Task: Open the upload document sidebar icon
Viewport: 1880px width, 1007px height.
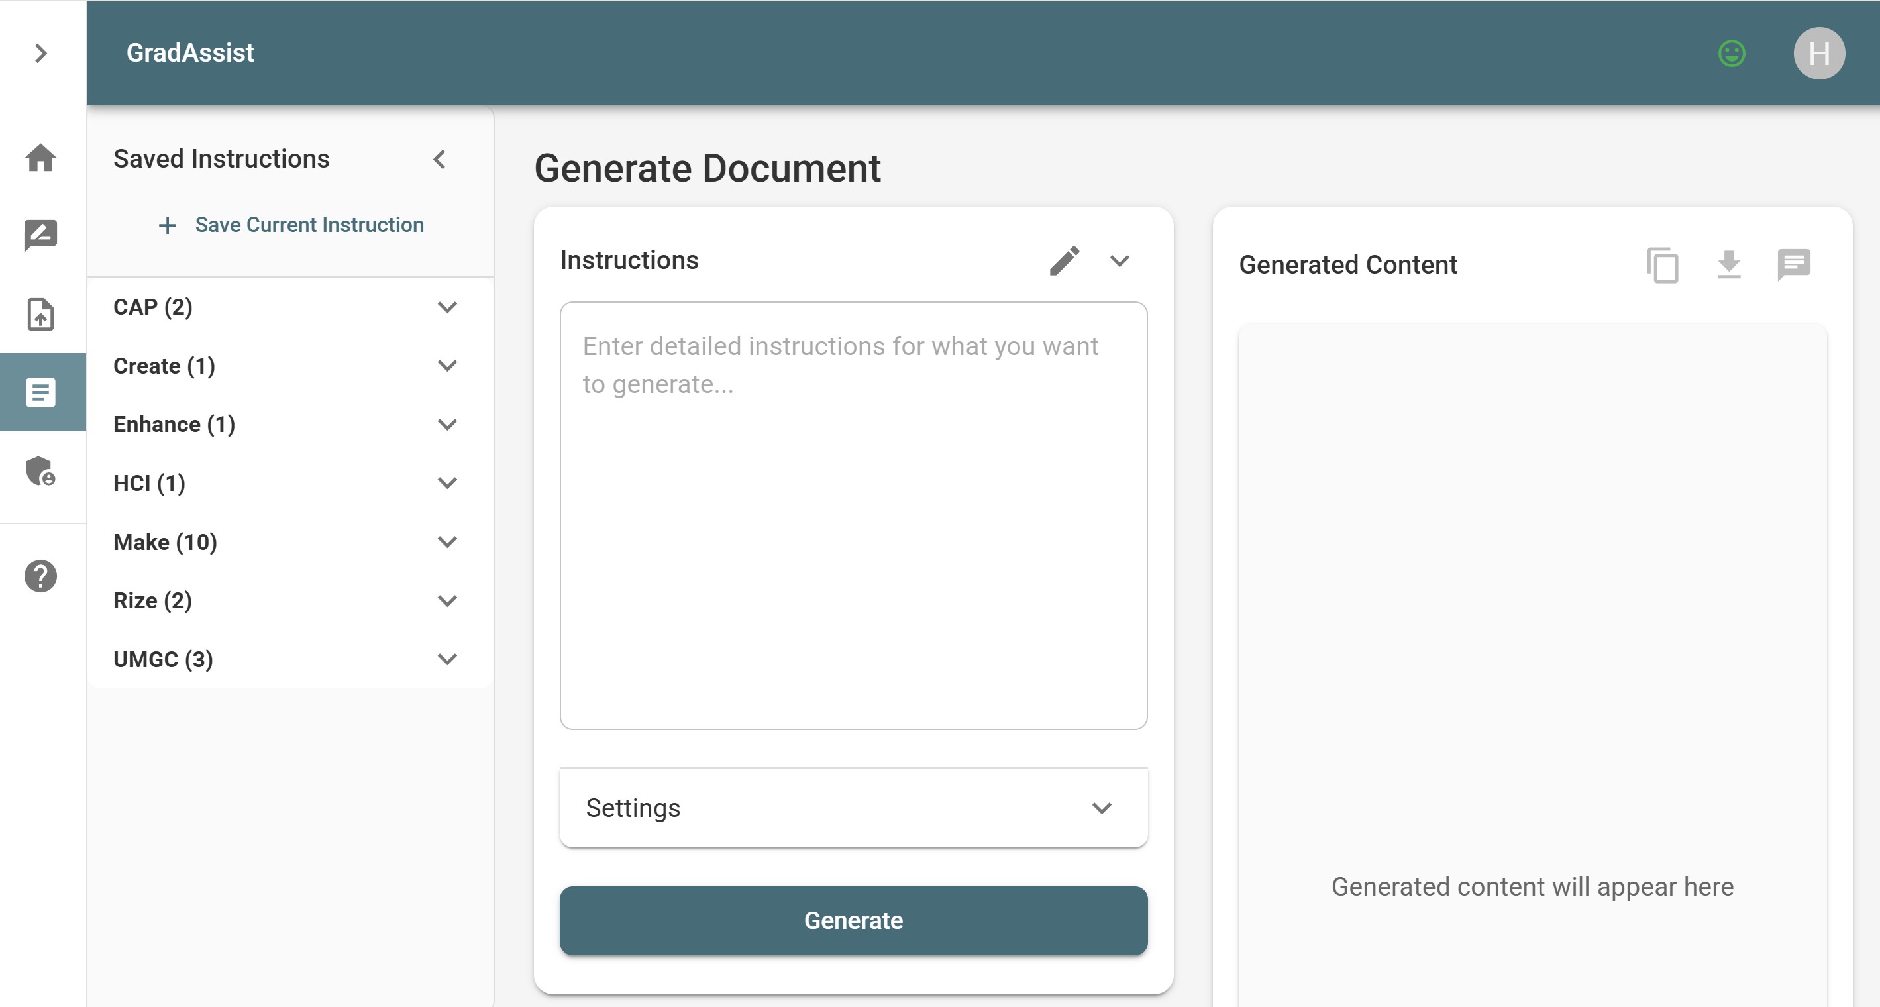Action: [x=41, y=315]
